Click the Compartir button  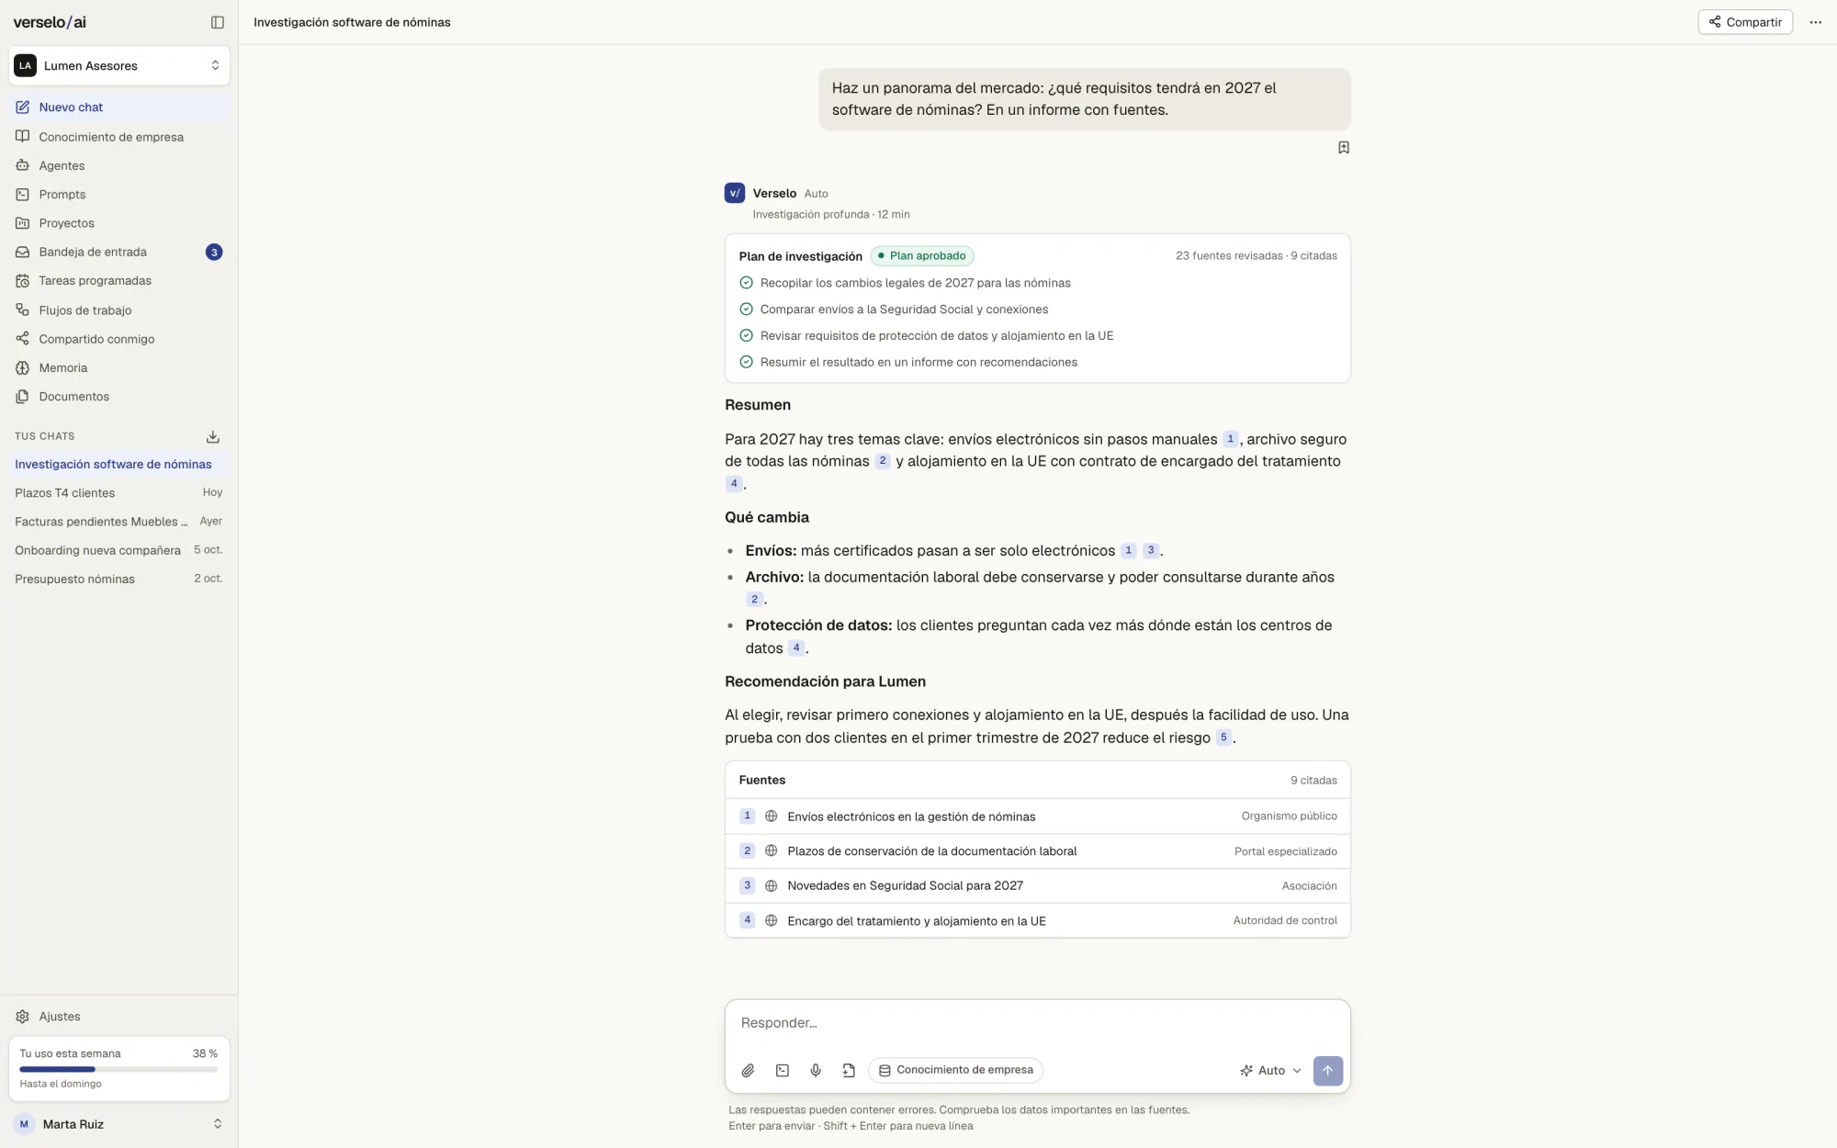[1745, 22]
